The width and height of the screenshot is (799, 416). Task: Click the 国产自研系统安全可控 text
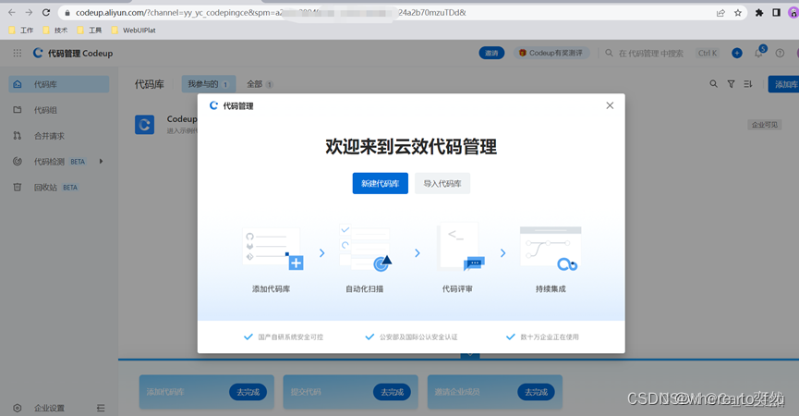[290, 337]
